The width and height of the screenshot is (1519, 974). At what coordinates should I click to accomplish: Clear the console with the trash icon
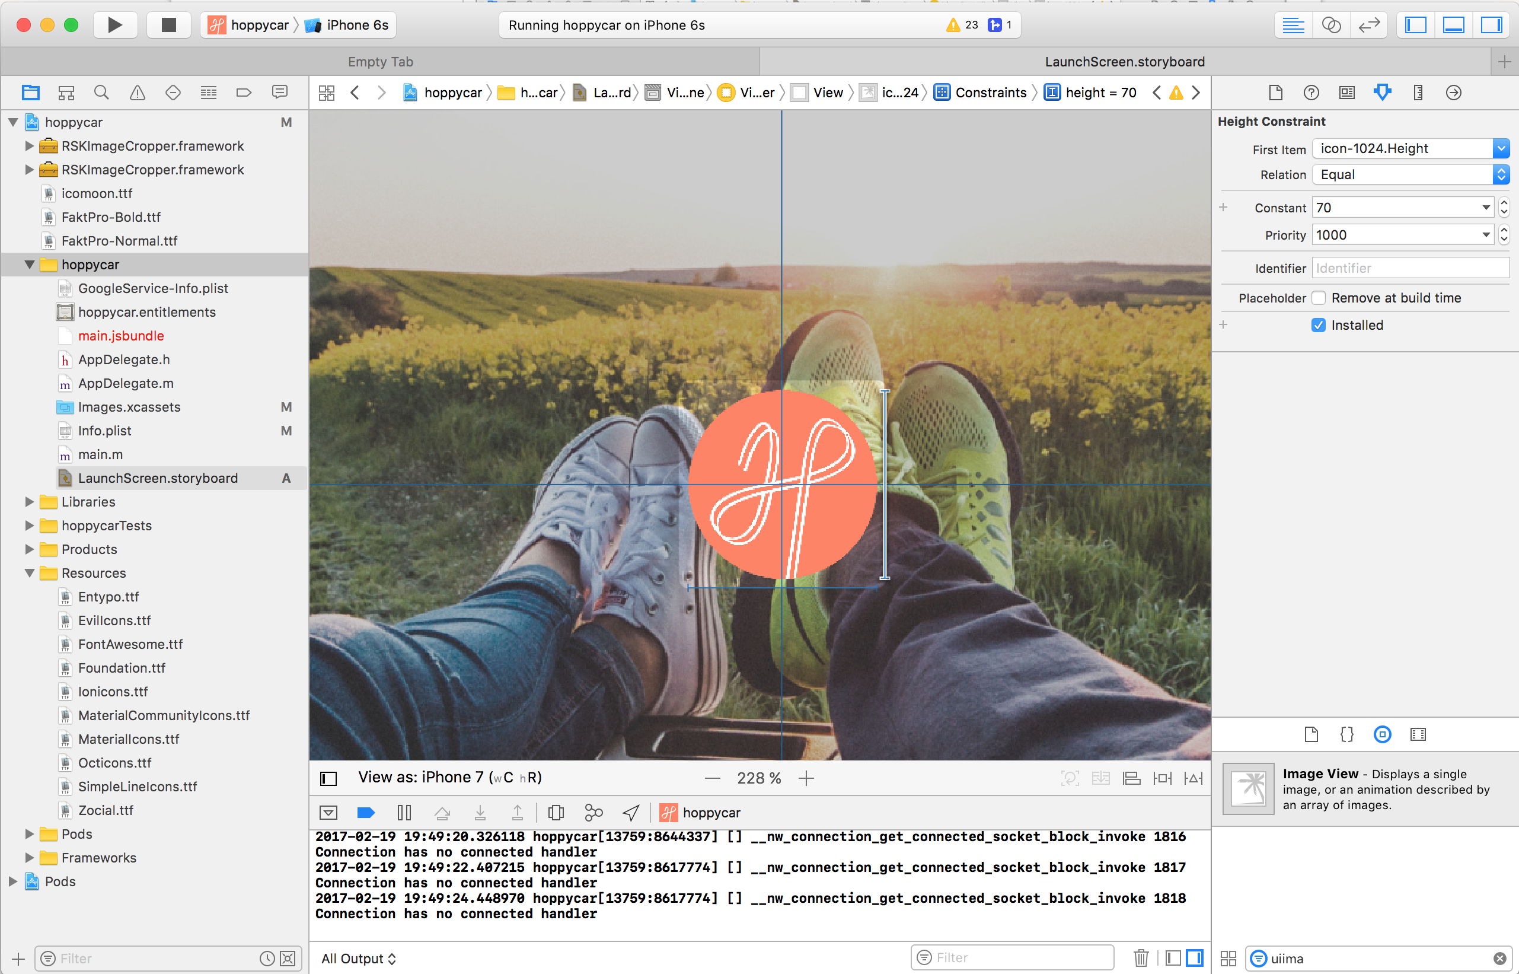[x=1141, y=957]
